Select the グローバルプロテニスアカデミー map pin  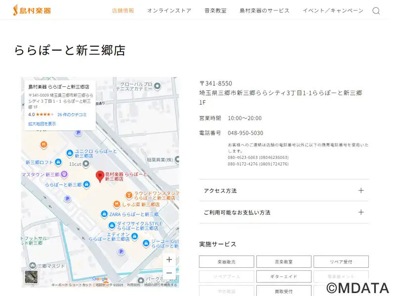pos(157,86)
